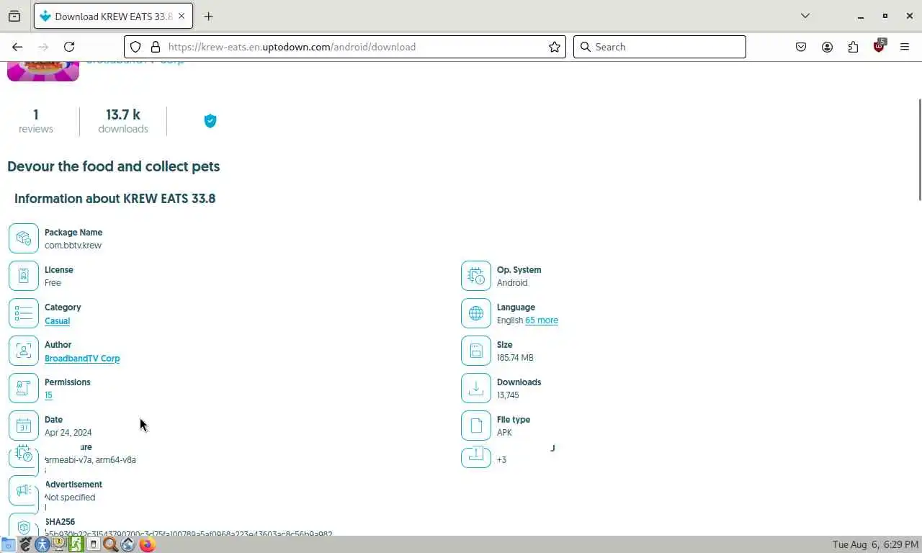Click the taskbar clock Tue Aug 6
The height and width of the screenshot is (553, 922).
[x=874, y=545]
